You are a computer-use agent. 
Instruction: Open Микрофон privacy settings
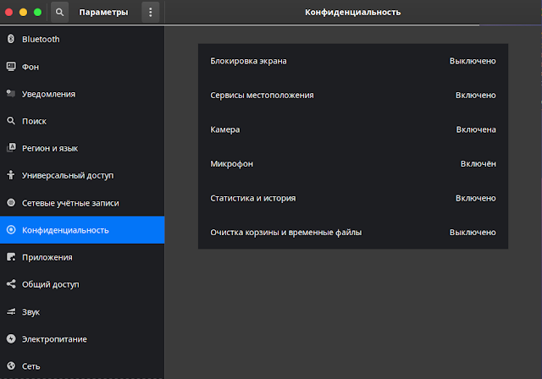tap(353, 163)
